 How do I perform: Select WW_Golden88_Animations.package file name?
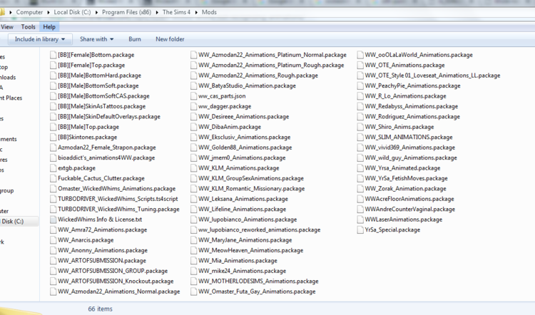pyautogui.click(x=245, y=148)
